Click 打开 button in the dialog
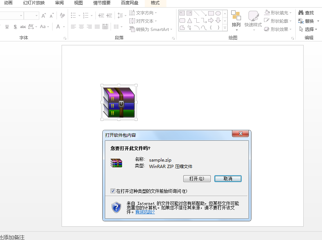This screenshot has height=240, width=322. click(x=197, y=178)
